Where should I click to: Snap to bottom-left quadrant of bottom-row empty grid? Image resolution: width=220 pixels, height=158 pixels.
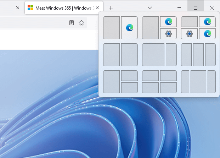151,88
